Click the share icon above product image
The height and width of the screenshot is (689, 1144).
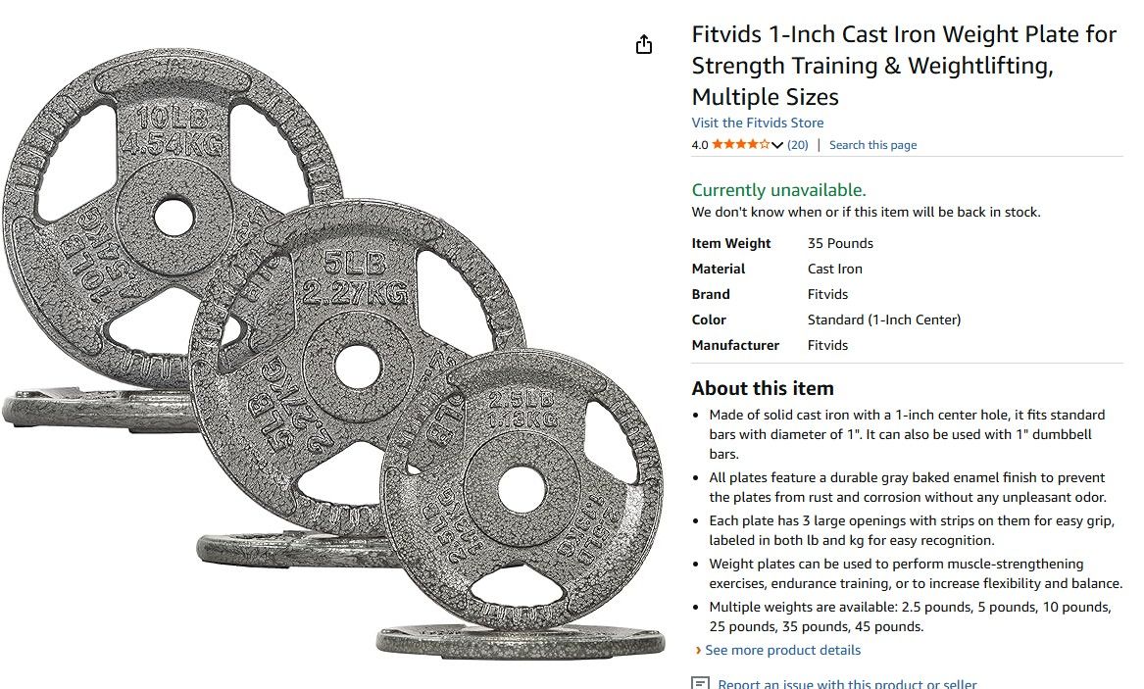644,44
